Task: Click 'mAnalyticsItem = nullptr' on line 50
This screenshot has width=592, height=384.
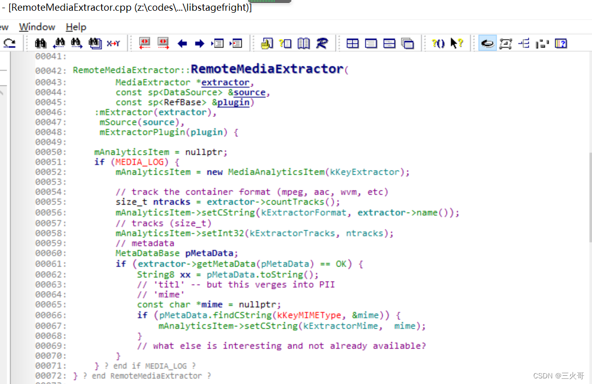Action: [161, 152]
